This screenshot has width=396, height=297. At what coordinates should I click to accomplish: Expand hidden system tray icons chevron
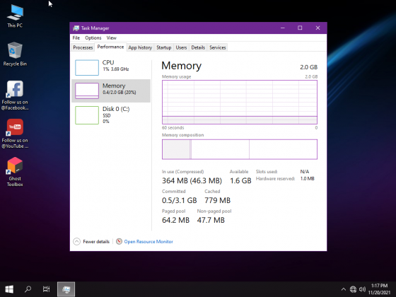click(x=344, y=289)
